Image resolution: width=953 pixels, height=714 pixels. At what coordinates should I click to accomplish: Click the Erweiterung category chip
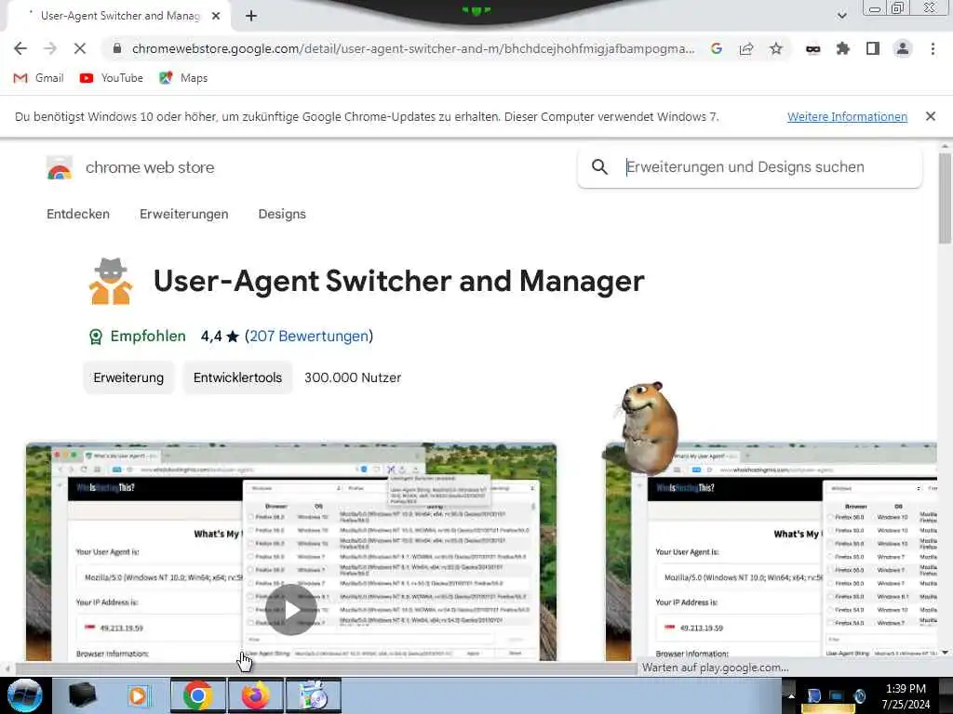tap(128, 377)
